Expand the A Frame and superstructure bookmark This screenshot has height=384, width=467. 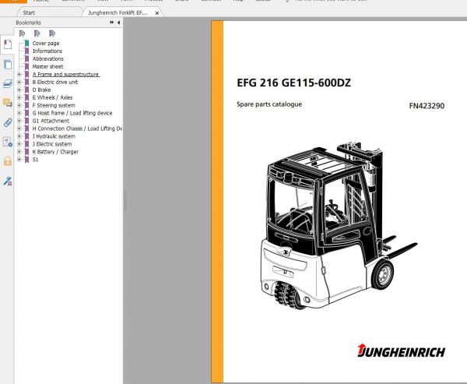coord(19,74)
